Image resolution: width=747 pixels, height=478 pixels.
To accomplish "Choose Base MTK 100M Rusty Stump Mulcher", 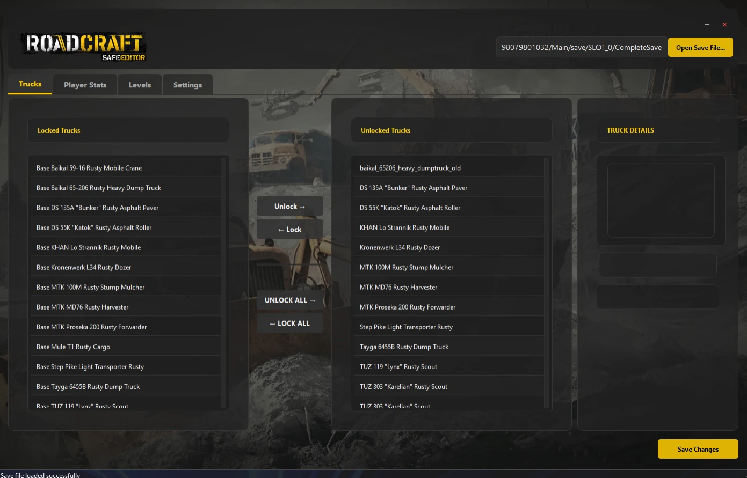I will pyautogui.click(x=125, y=287).
